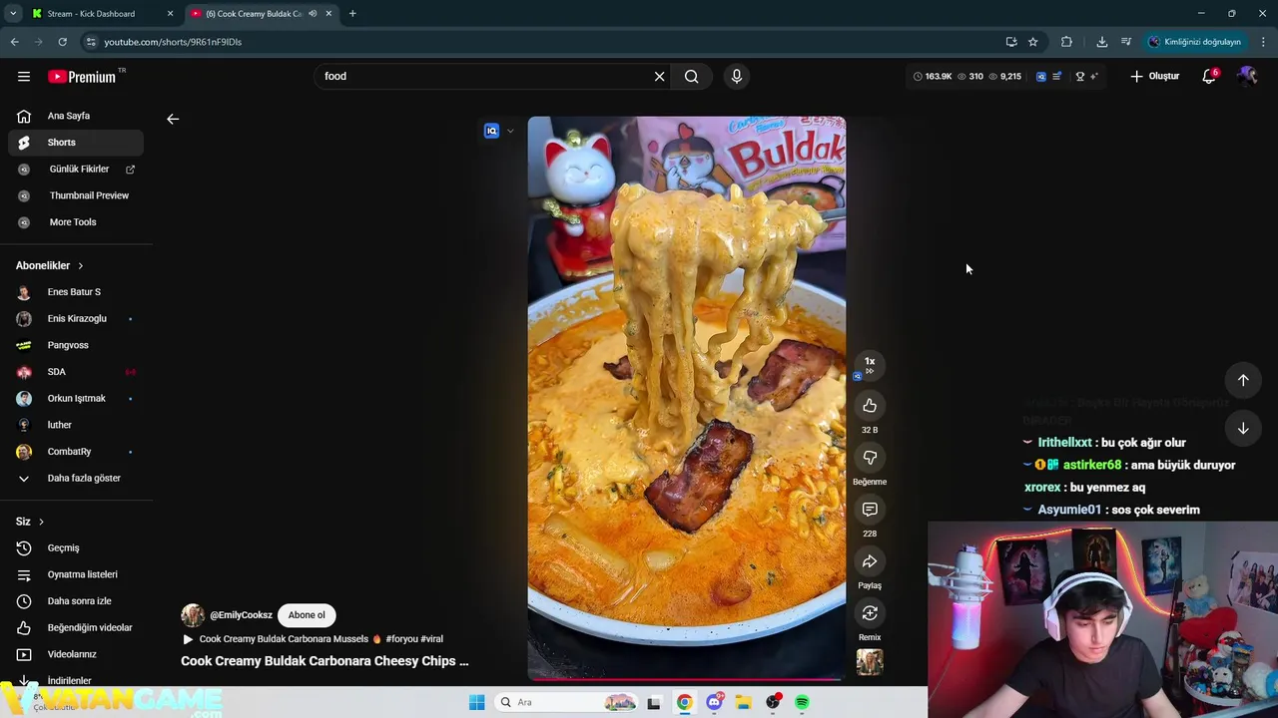
Task: Dislike the short via Beğenme icon
Action: (x=870, y=458)
